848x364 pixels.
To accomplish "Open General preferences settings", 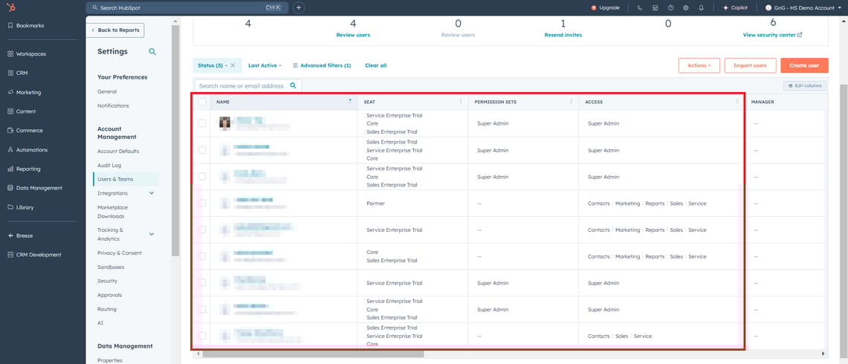I will pyautogui.click(x=107, y=92).
